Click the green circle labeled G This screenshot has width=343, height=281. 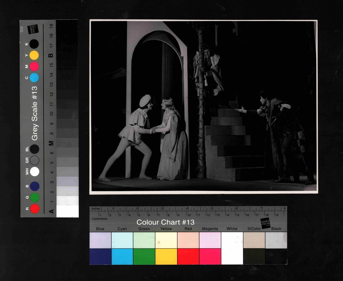pyautogui.click(x=35, y=198)
